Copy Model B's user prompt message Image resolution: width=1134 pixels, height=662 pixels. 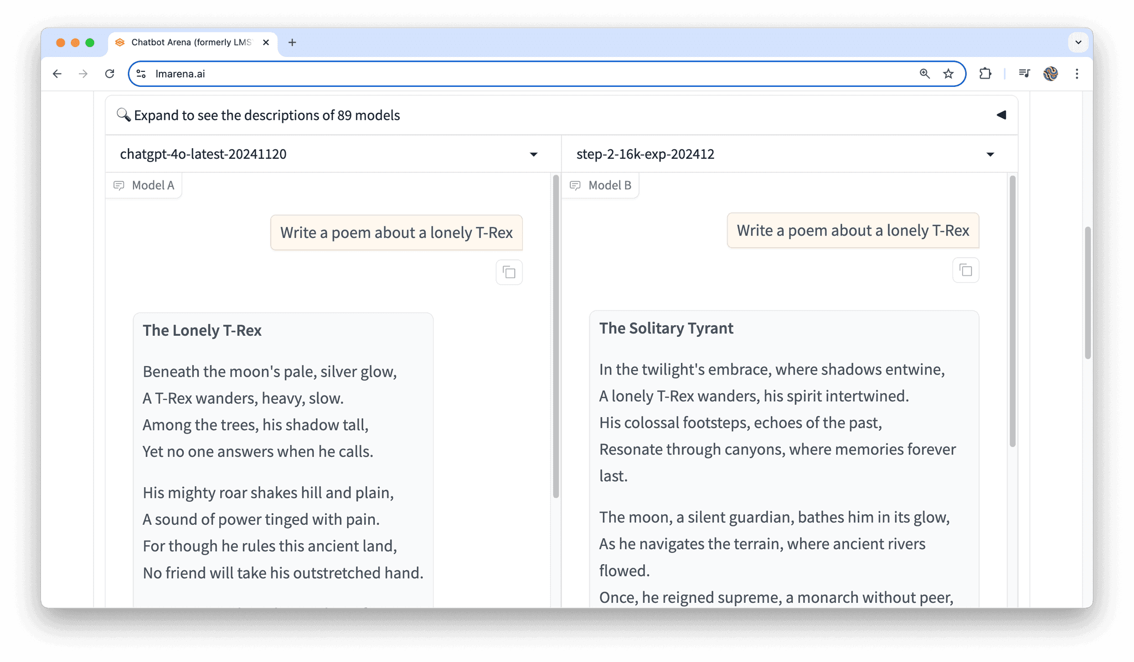pyautogui.click(x=965, y=270)
